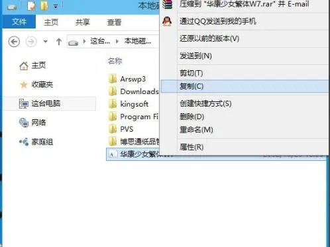Image resolution: width=330 pixels, height=247 pixels.
Task: Choose 还原以前的版本(V) in context menu
Action: (x=245, y=38)
